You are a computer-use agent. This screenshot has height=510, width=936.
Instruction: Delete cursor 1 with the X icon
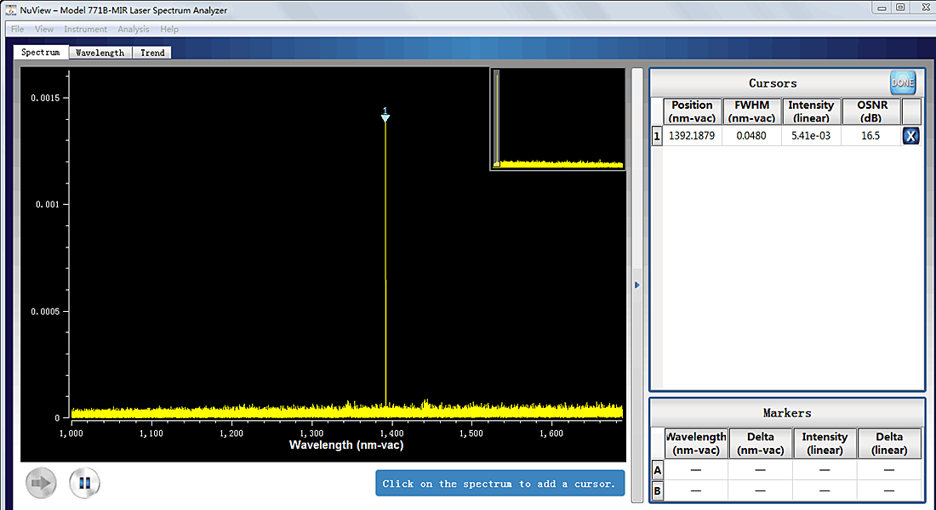coord(910,136)
